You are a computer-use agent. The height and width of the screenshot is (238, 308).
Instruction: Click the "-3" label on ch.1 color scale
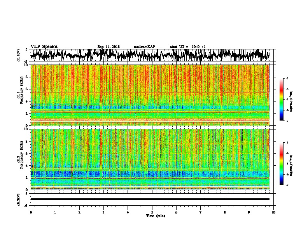287,79
